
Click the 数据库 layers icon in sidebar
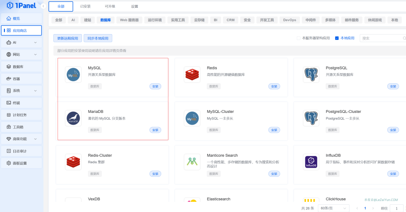9,67
